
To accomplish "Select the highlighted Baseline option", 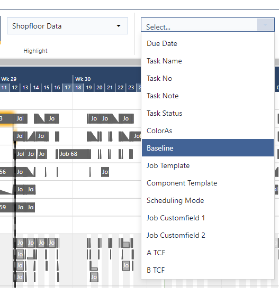I will point(208,148).
